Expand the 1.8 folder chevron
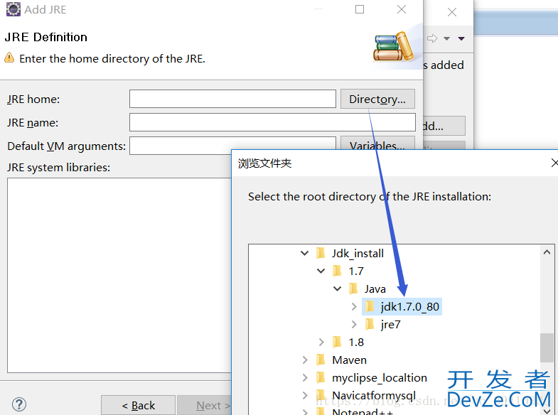This screenshot has height=415, width=558. [x=321, y=342]
